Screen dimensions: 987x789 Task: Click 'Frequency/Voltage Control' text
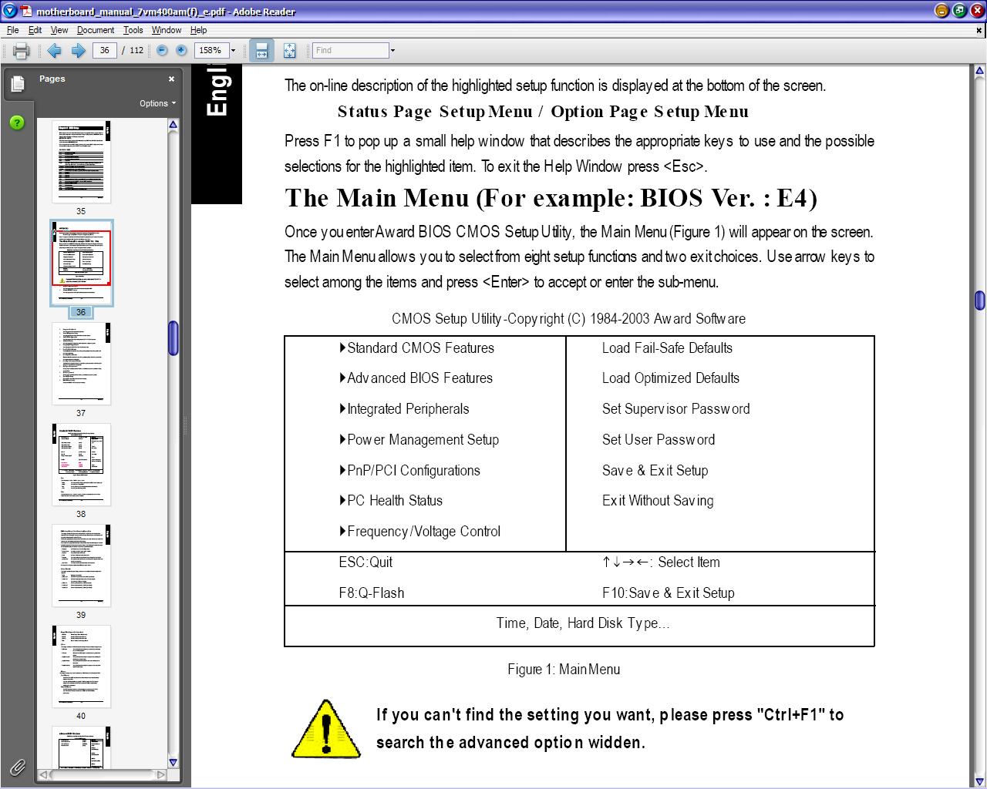(x=423, y=532)
